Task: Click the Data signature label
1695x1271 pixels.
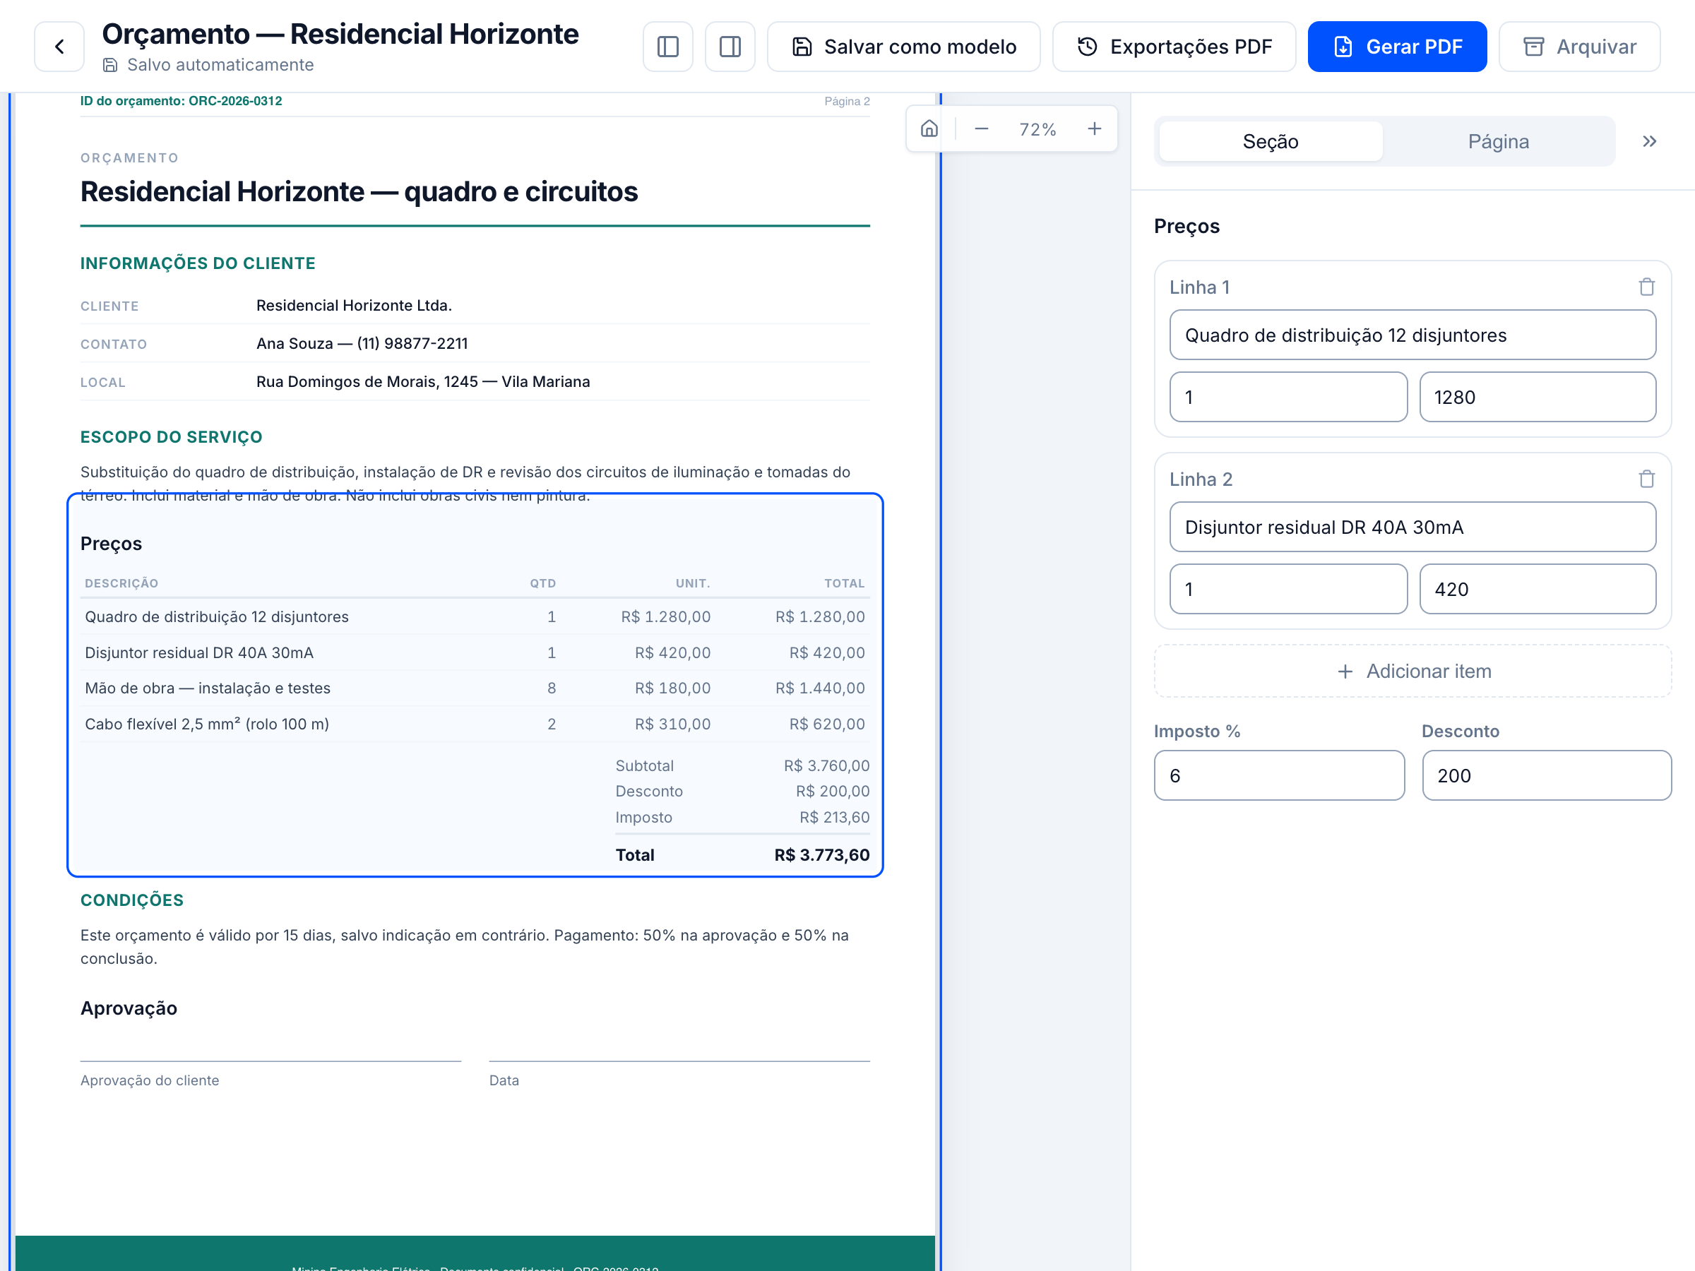Action: (x=504, y=1081)
